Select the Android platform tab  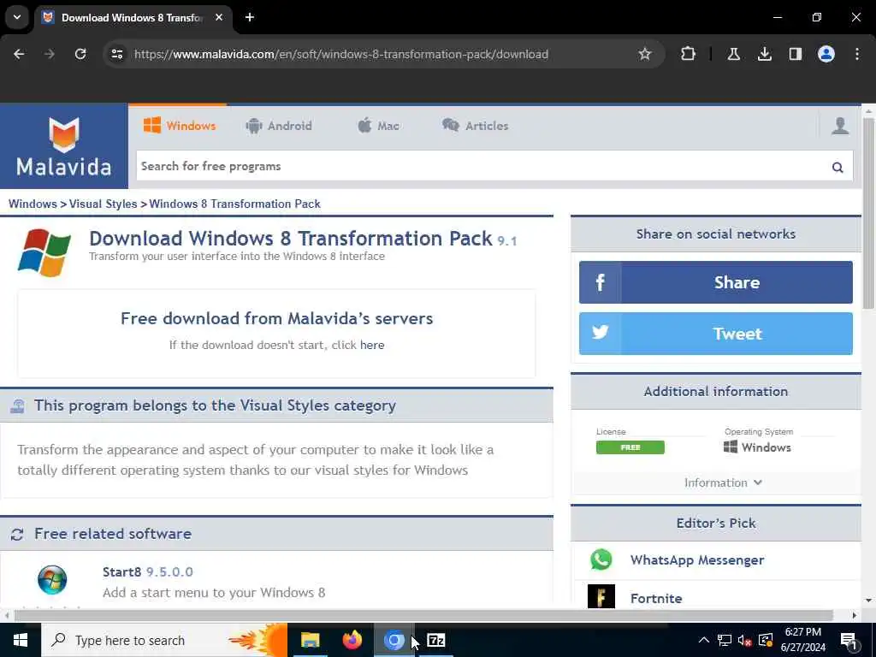[279, 126]
